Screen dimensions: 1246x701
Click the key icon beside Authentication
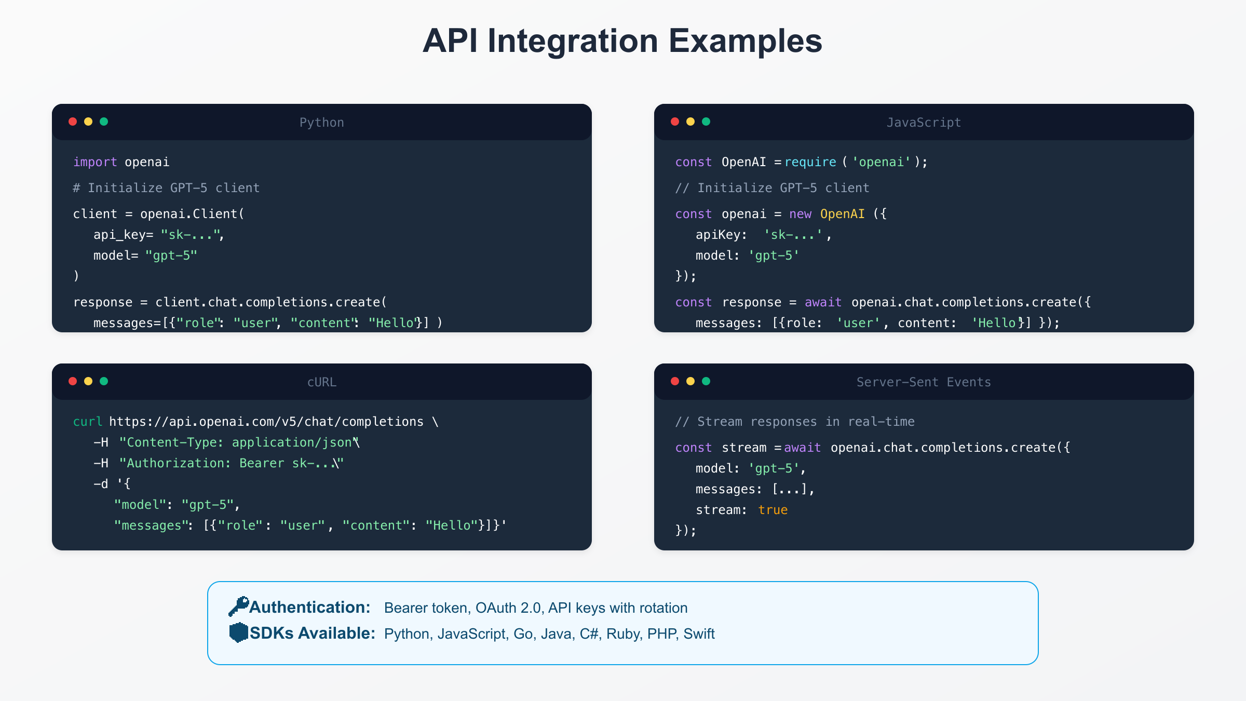(x=239, y=606)
